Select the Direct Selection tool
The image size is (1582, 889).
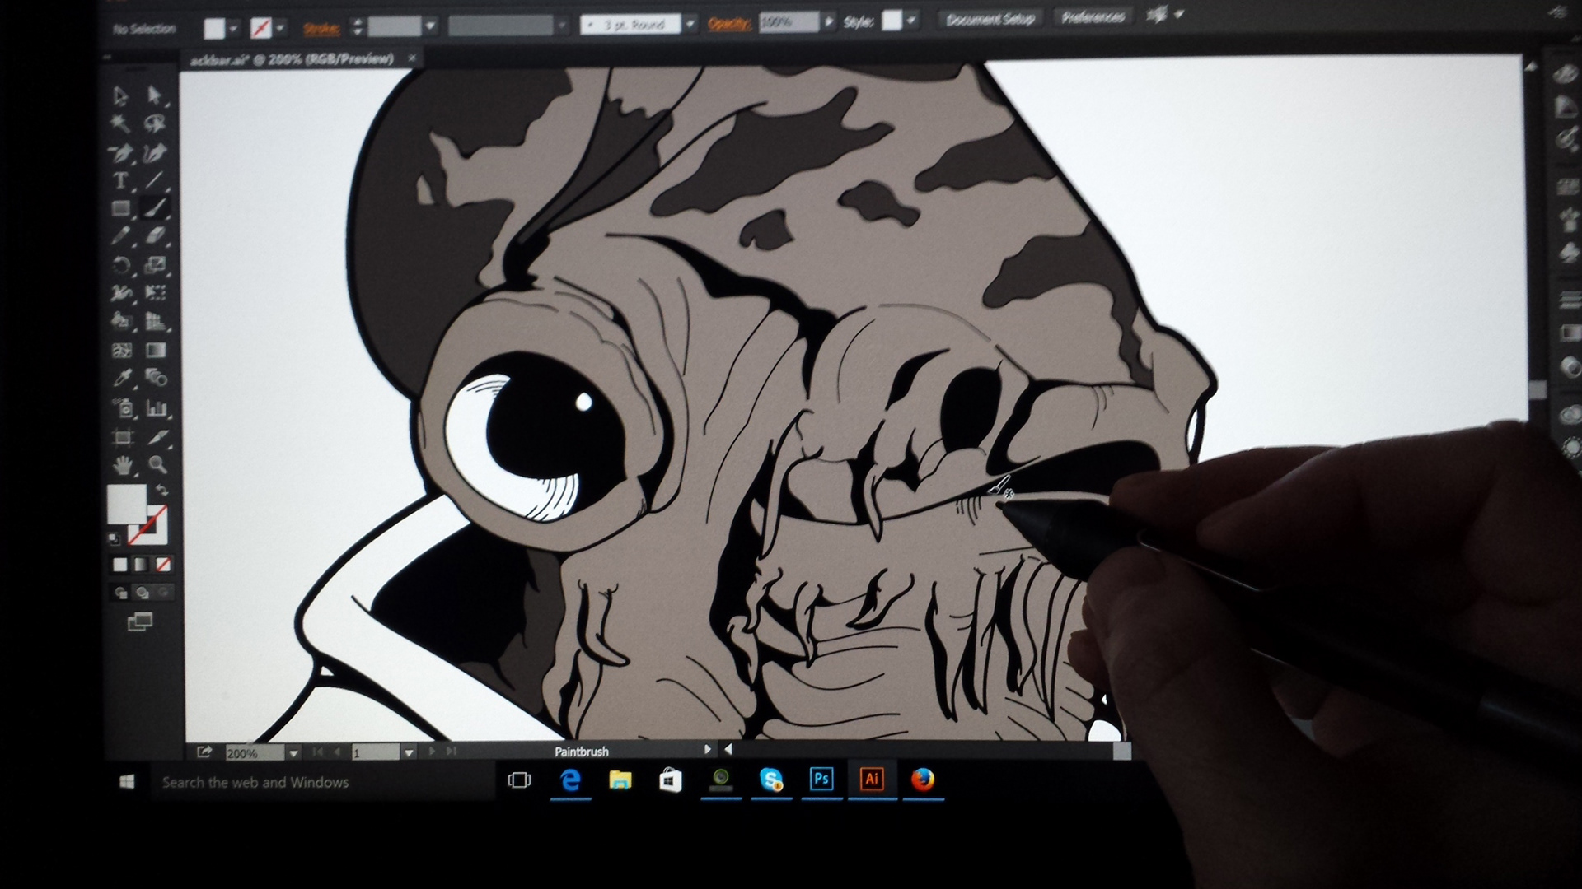[x=155, y=95]
